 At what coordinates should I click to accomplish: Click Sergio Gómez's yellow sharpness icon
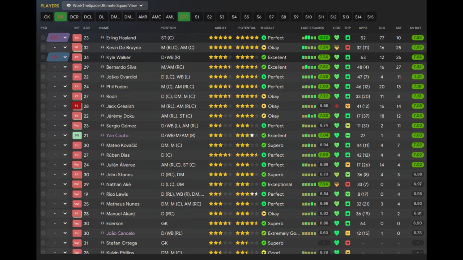(x=348, y=126)
